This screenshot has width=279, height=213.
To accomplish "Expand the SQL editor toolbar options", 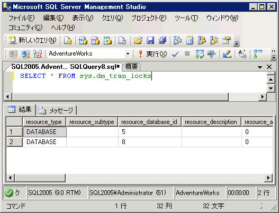I will tap(274, 55).
